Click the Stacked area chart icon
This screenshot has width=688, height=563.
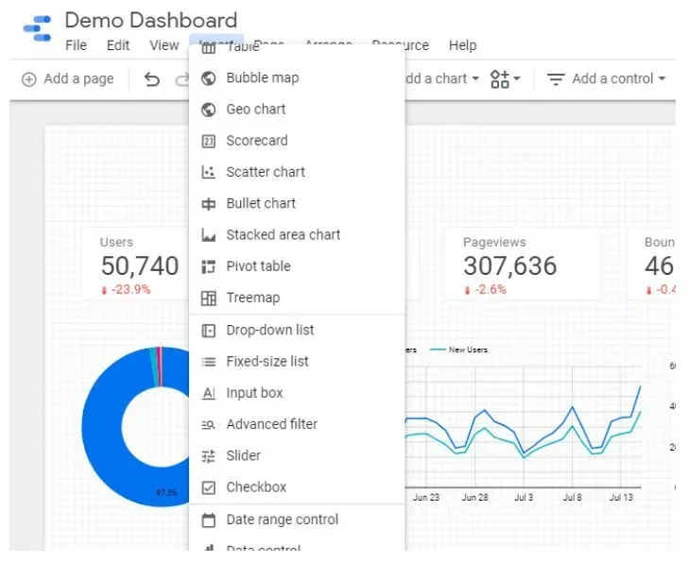point(209,235)
